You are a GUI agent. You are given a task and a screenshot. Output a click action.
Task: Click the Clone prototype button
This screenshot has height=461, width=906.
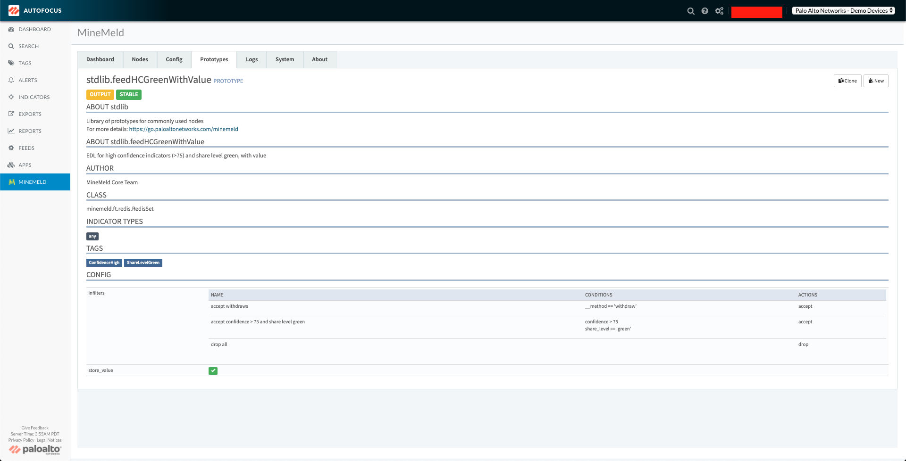tap(847, 81)
